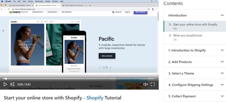Open Chrome's three-dot menu
This screenshot has height=102, width=226.
click(x=156, y=9)
